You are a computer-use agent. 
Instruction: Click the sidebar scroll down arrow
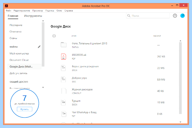pos(43,87)
